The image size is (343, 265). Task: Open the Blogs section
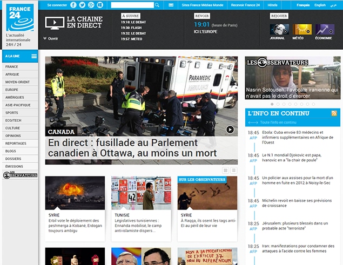20,151
